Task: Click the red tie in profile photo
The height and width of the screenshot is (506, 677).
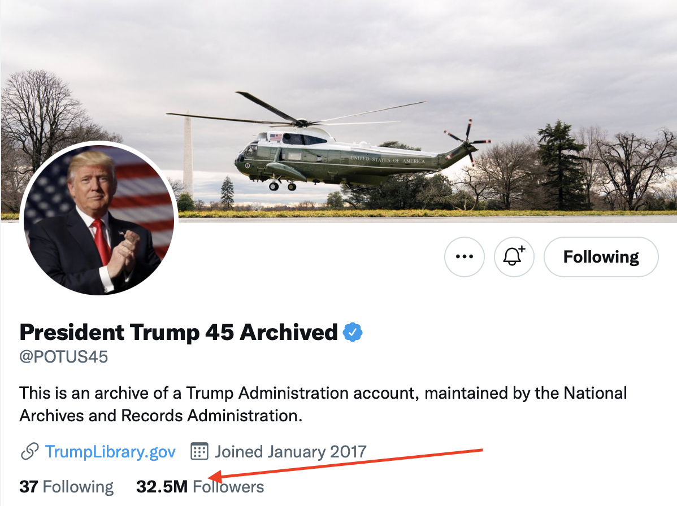Action: tap(102, 242)
